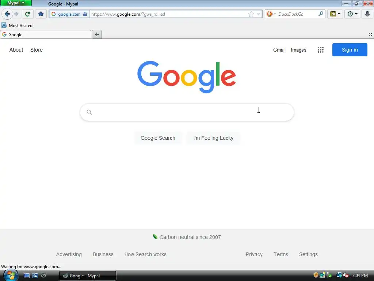Click the Google logo

click(187, 77)
